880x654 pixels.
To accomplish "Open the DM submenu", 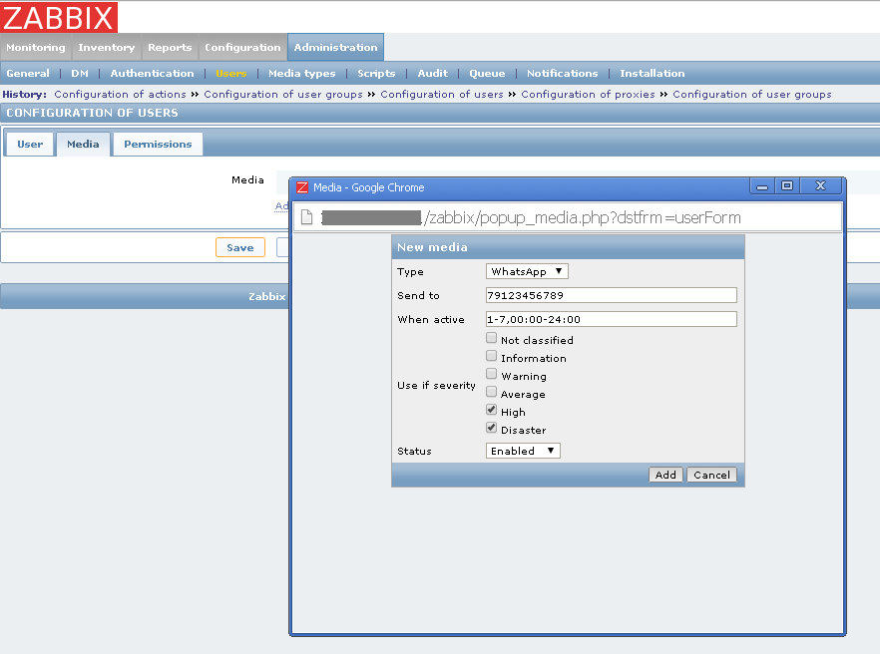I will [80, 73].
